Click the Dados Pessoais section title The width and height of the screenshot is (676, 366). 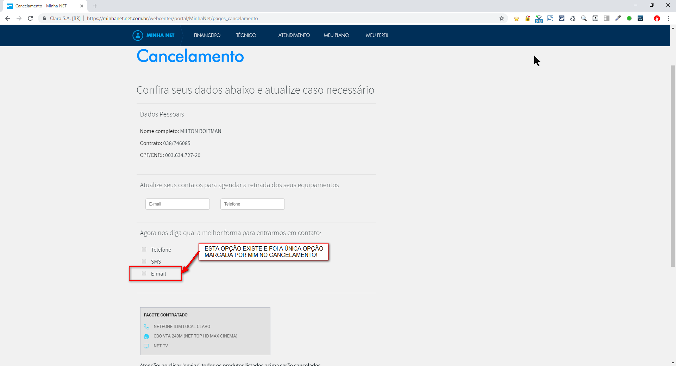click(162, 114)
